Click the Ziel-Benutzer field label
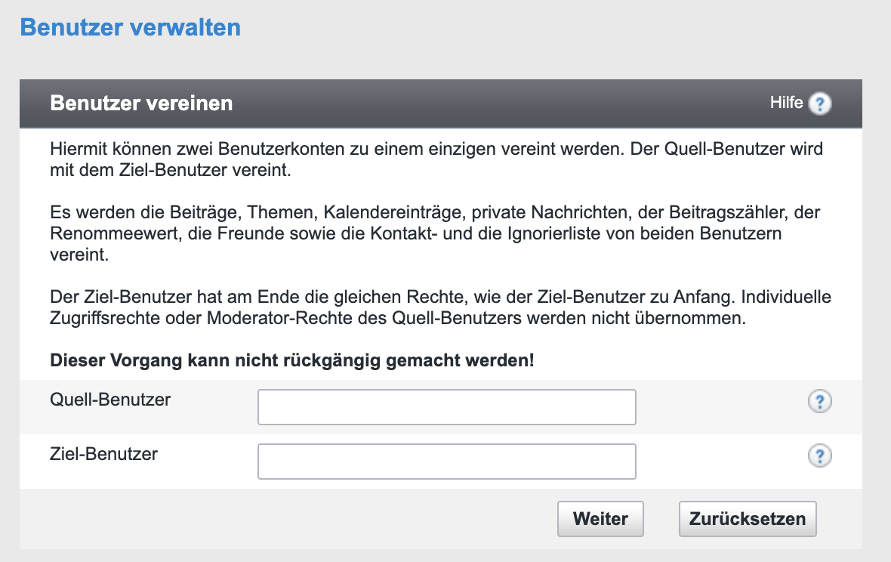 [103, 453]
